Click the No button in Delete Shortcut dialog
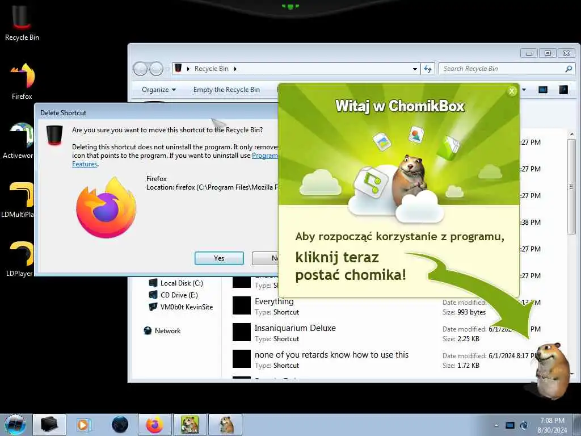The height and width of the screenshot is (436, 581). [266, 258]
